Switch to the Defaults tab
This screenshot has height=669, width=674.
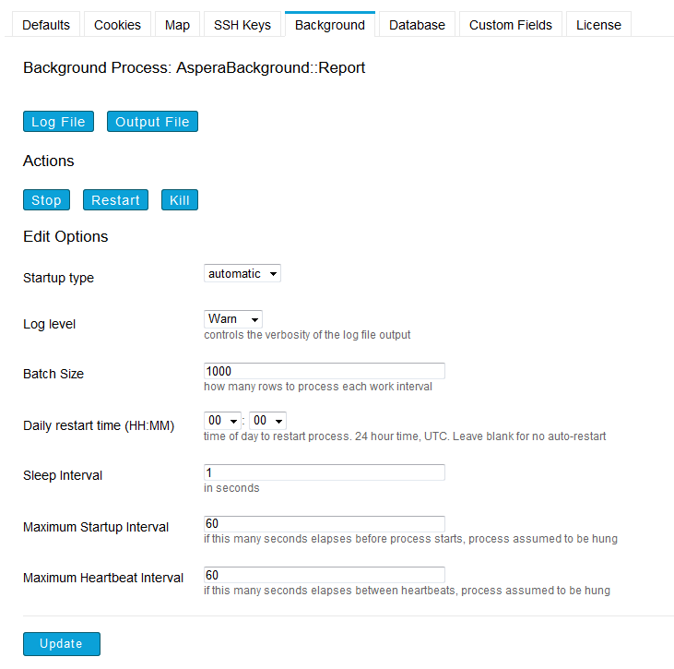tap(46, 25)
